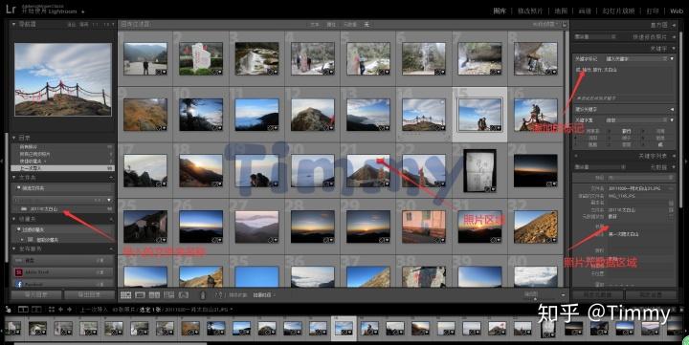Open the Web module
The width and height of the screenshot is (689, 345).
(677, 11)
